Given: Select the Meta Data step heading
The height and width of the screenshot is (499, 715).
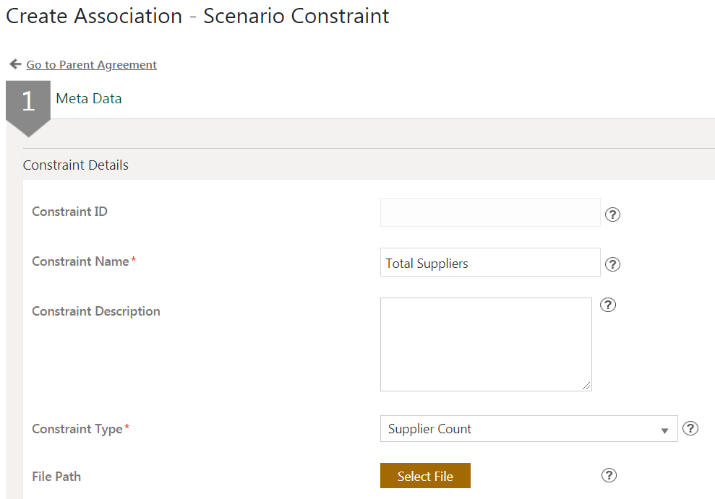Looking at the screenshot, I should [89, 99].
